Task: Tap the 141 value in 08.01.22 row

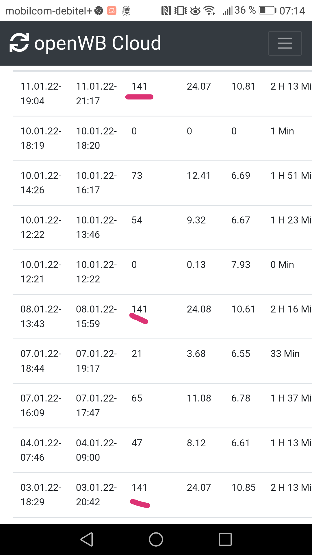Action: click(x=140, y=309)
